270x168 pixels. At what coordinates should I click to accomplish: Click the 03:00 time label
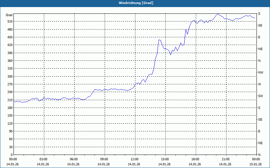click(44, 159)
